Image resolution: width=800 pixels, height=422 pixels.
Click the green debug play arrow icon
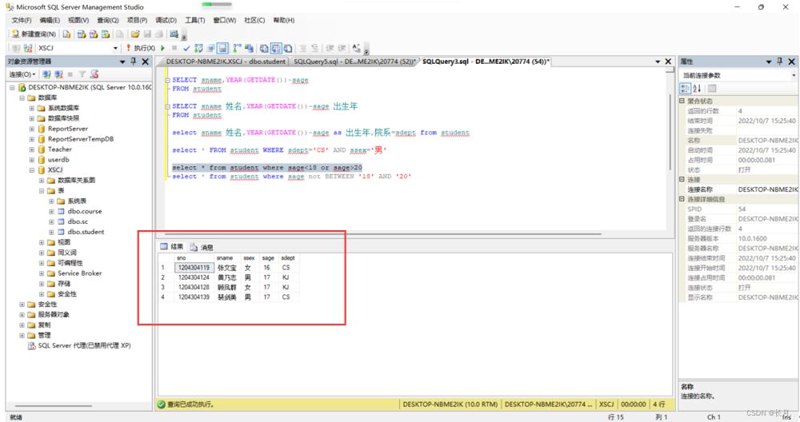click(163, 49)
